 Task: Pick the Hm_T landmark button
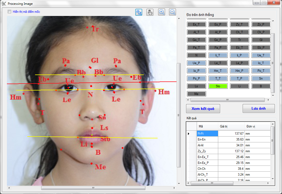(218, 71)
